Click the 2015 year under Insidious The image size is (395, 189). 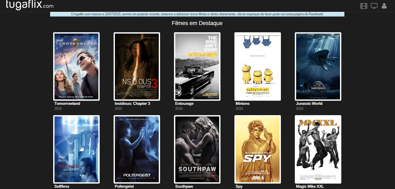pos(119,109)
